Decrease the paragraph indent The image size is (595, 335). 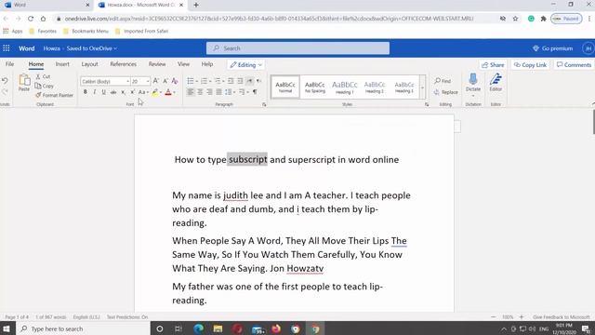(x=231, y=81)
